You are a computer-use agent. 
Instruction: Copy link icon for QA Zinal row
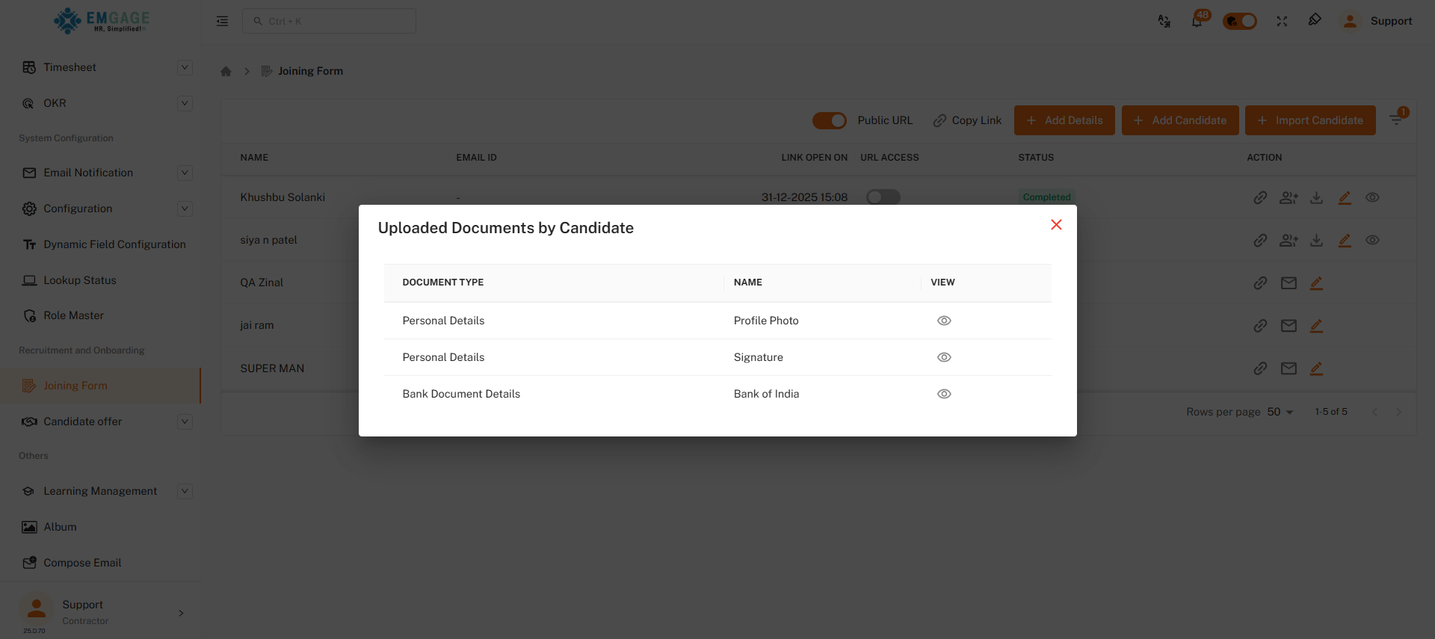[x=1260, y=283]
